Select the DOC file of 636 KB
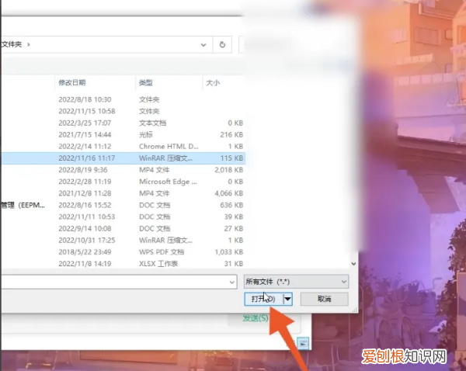The image size is (466, 371). (x=123, y=205)
